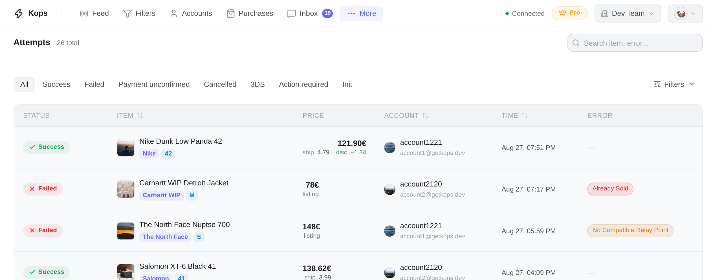
Task: Open The North Face Nuptse 700 thumbnail
Action: pos(126,231)
